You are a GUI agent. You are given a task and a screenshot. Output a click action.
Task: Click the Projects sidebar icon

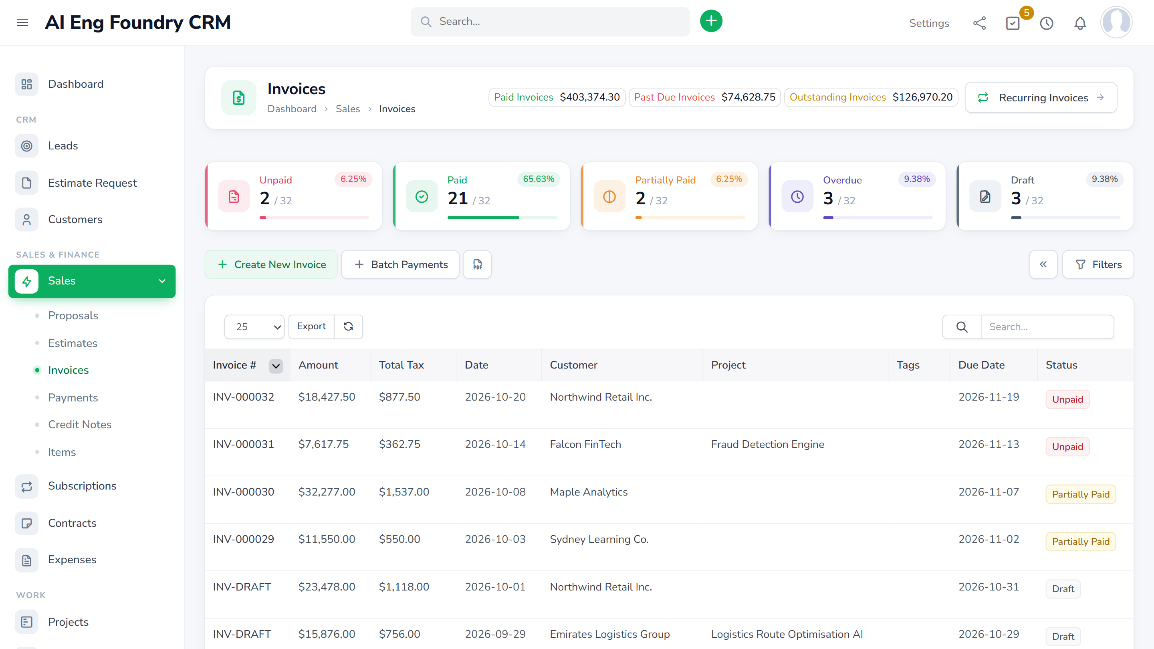[26, 622]
